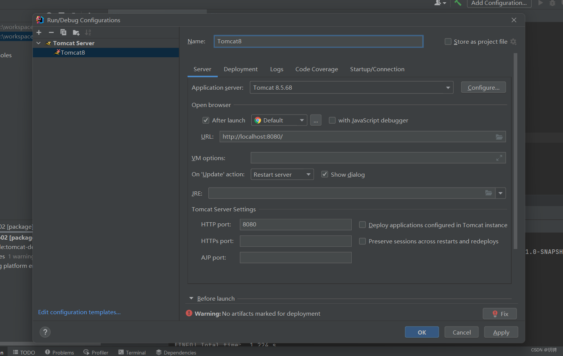Collapse the Before launch section
Image resolution: width=563 pixels, height=356 pixels.
[x=191, y=298]
